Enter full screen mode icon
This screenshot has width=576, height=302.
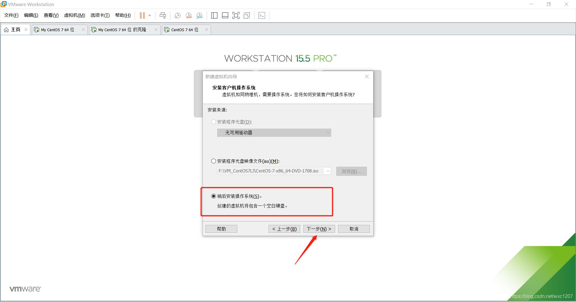[x=236, y=15]
